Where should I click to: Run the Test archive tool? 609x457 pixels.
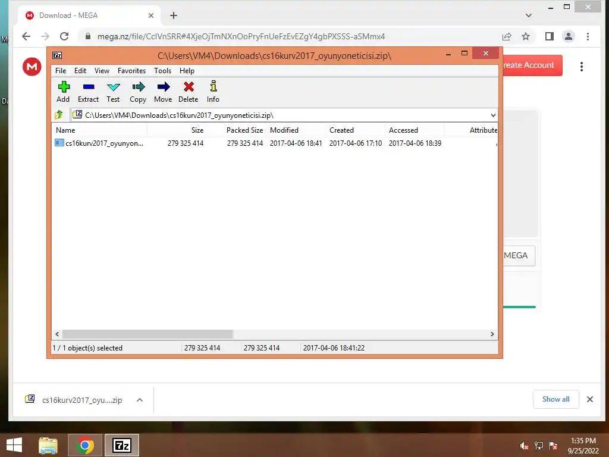113,92
